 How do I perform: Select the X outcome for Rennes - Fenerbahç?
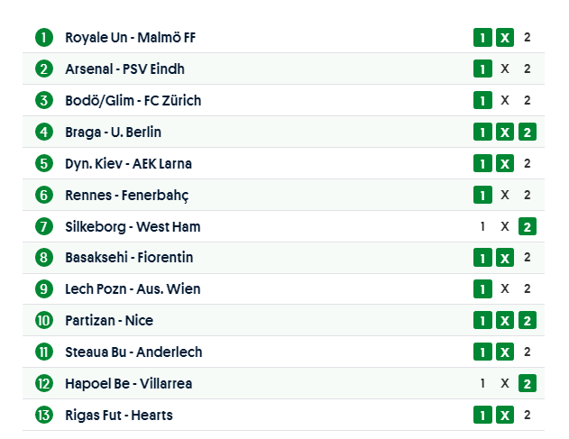(x=505, y=195)
